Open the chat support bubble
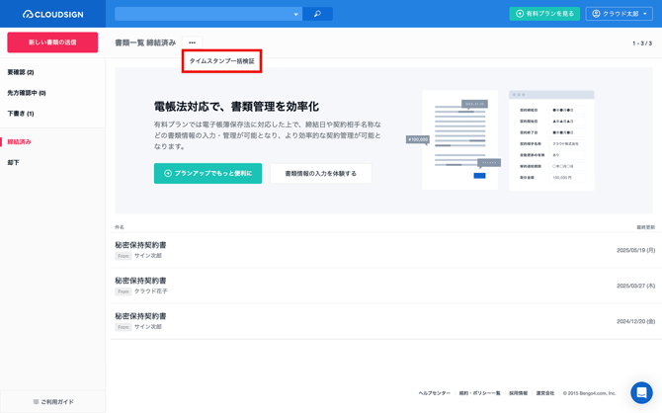The width and height of the screenshot is (662, 413). click(641, 392)
